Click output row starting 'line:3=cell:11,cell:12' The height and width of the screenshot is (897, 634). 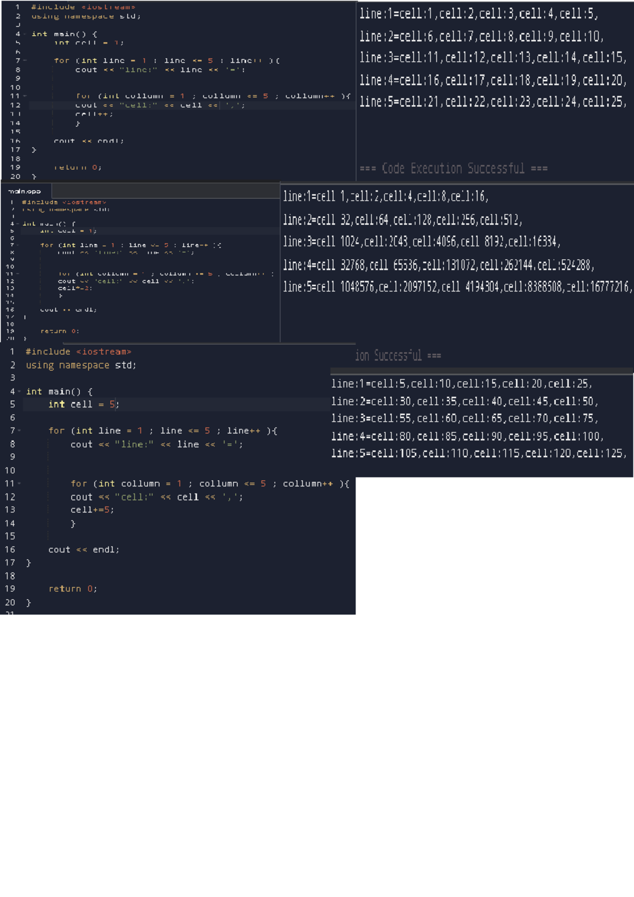point(493,58)
